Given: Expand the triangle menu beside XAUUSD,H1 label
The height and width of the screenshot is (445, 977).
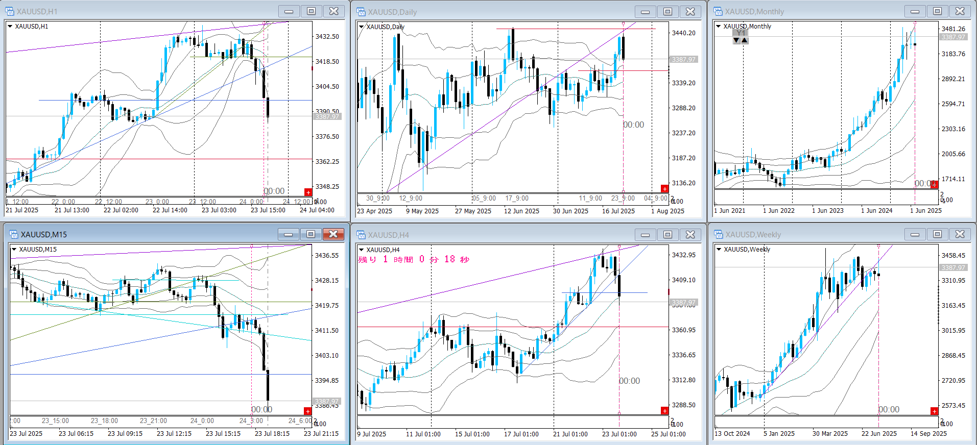Looking at the screenshot, I should [10, 27].
